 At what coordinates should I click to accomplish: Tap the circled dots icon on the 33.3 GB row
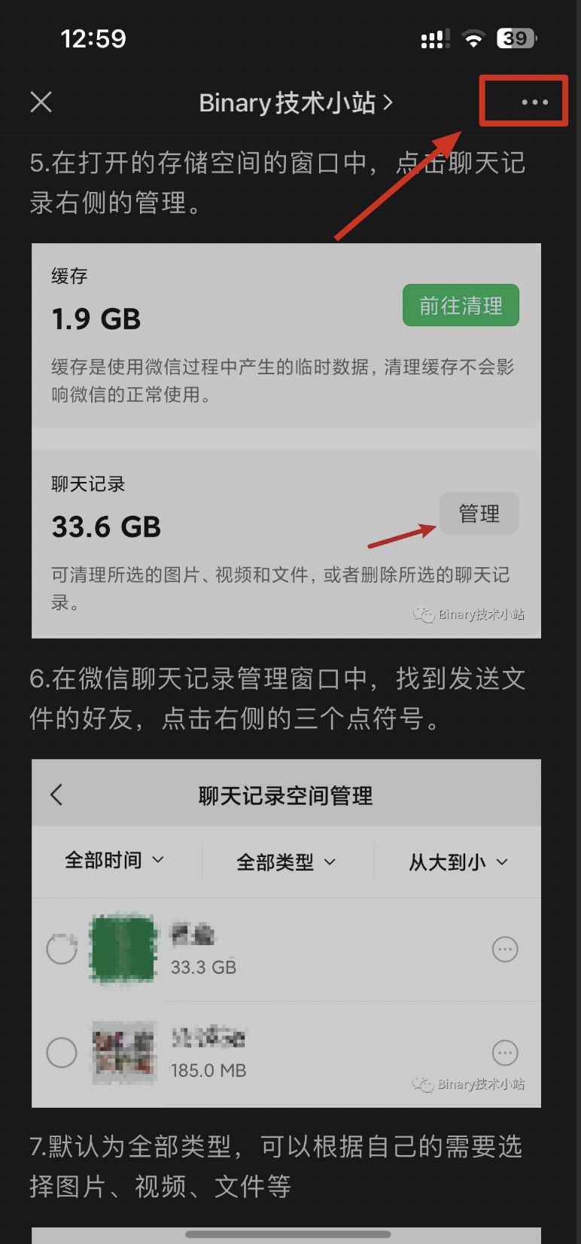505,950
